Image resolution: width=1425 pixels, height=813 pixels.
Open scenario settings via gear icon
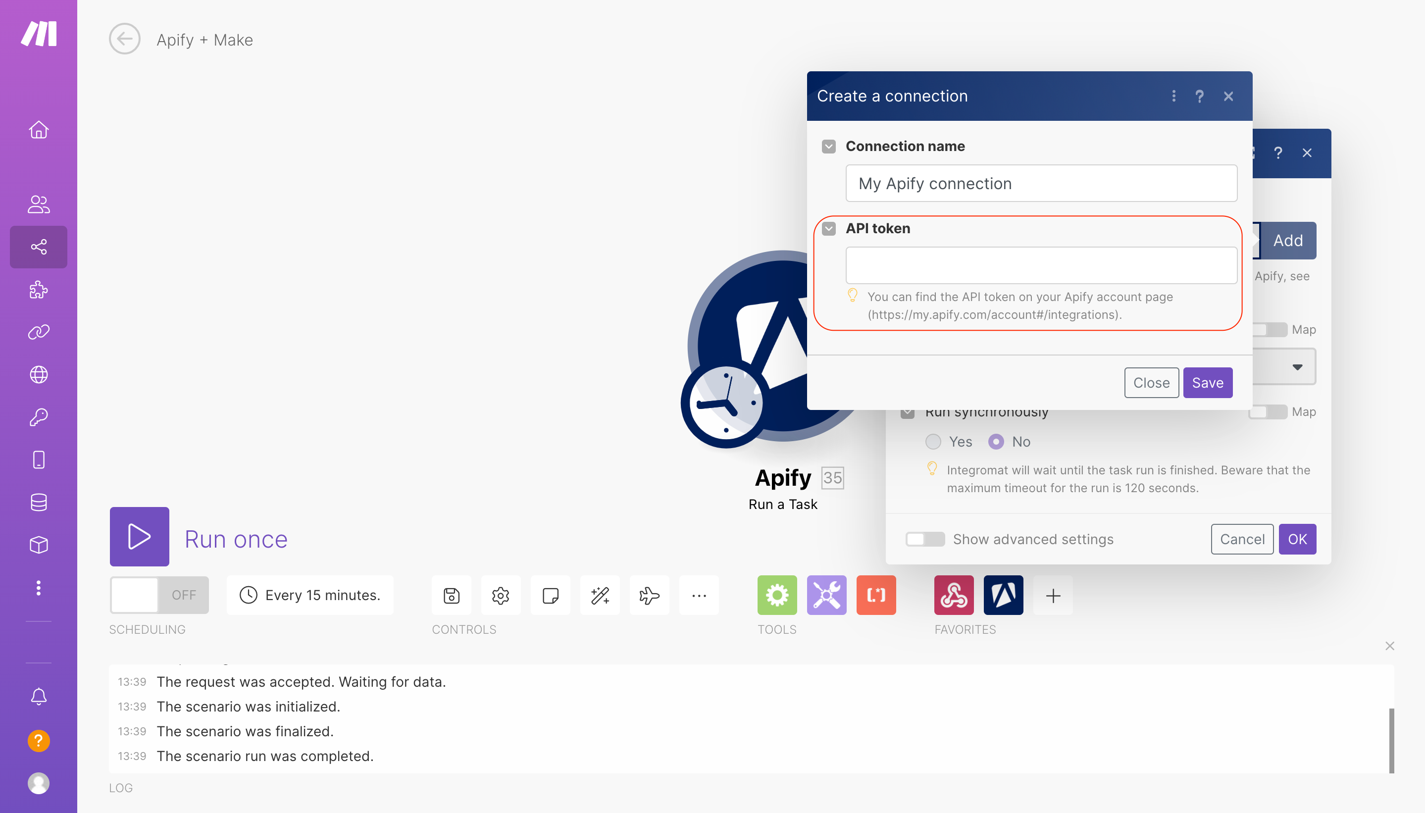coord(500,595)
